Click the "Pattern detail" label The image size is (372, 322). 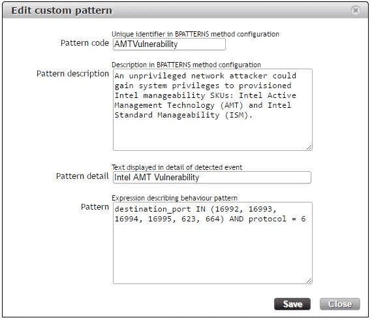[x=82, y=176]
